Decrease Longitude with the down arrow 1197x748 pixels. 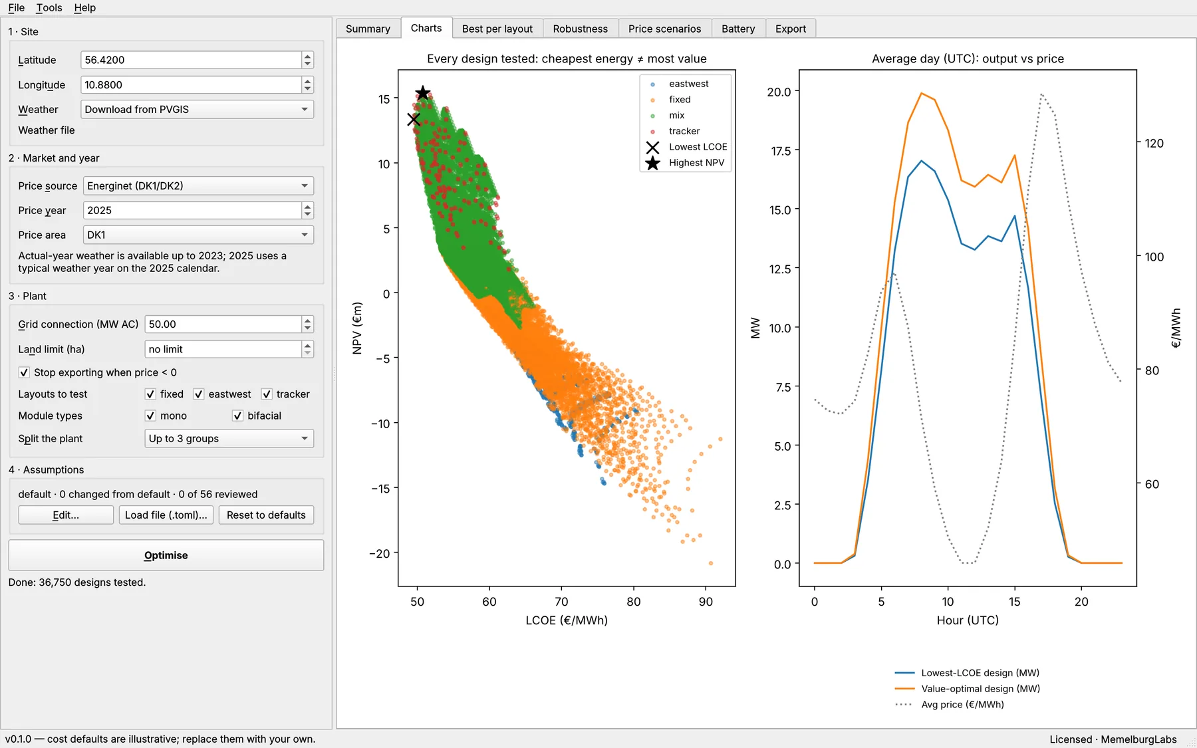coord(307,89)
